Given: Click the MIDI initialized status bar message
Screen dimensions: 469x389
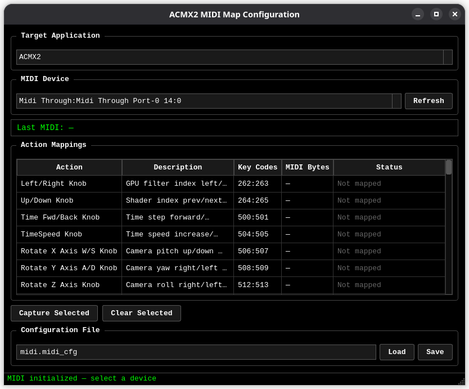Looking at the screenshot, I should pos(82,378).
